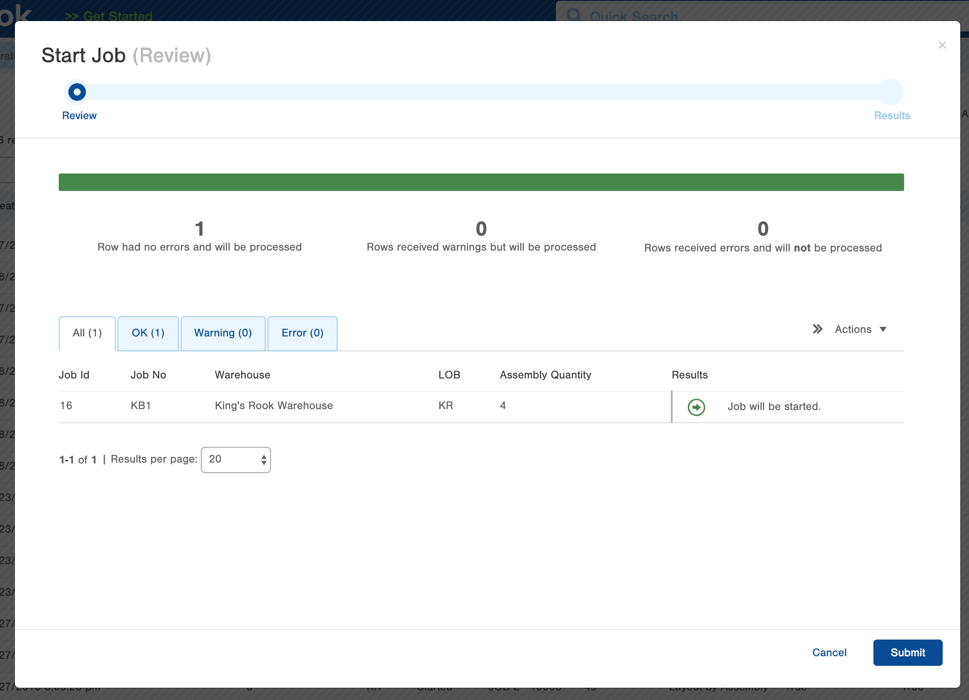969x700 pixels.
Task: Click the Review step circle indicator
Action: click(77, 92)
